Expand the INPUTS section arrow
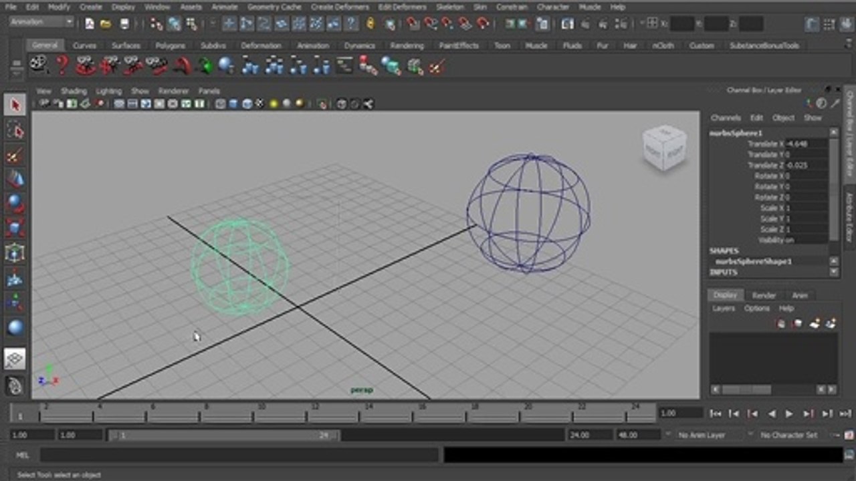This screenshot has height=481, width=856. pos(834,272)
